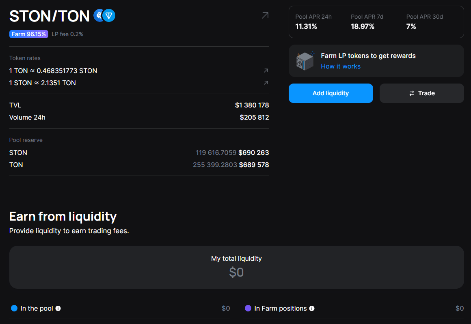
Task: Click the STON pool reserve row
Action: tap(139, 152)
